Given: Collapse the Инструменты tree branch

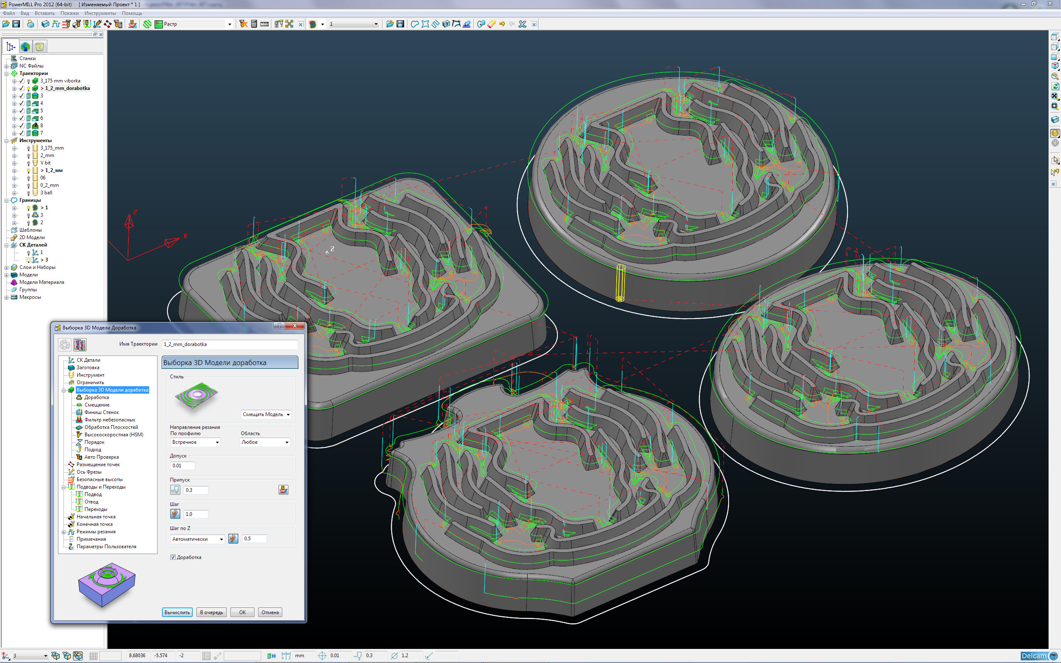Looking at the screenshot, I should pos(7,141).
